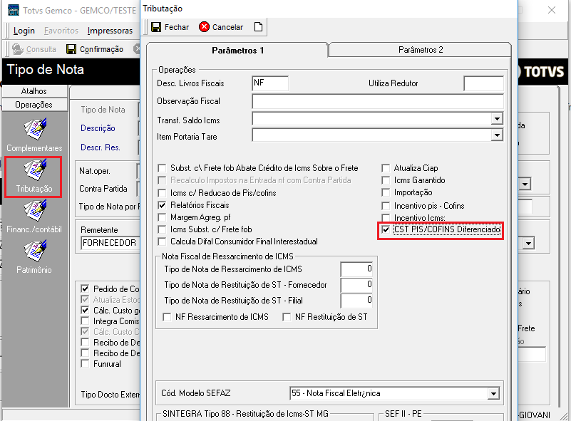Enable NF Restituição de ST checkbox

[287, 317]
